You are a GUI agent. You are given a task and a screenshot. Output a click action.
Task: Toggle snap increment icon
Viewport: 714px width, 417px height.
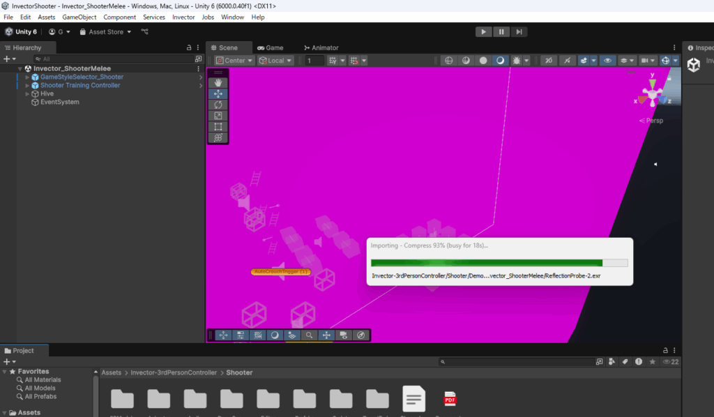[x=354, y=61]
